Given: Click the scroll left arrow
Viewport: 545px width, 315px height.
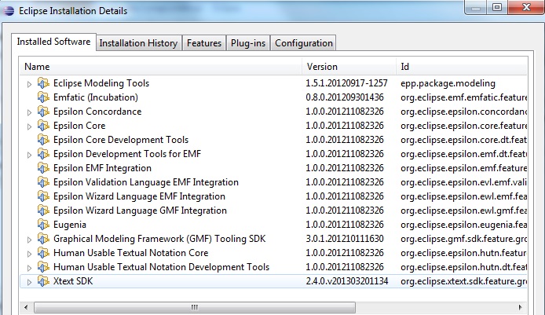Looking at the screenshot, I should 26,307.
